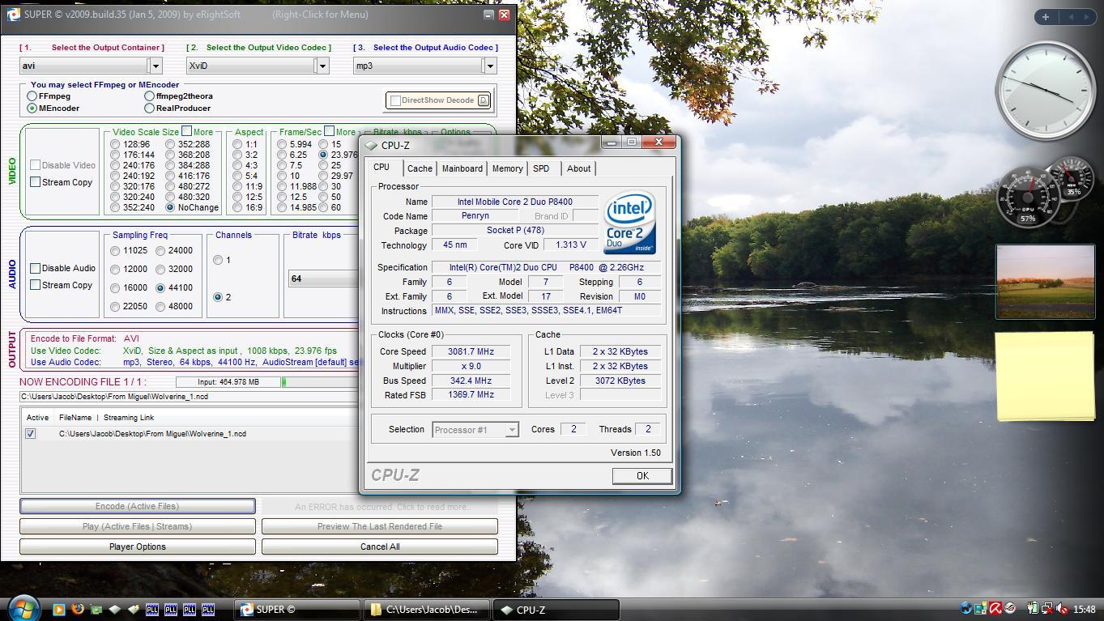
Task: Switch to SUPER taskbar button
Action: (x=296, y=610)
